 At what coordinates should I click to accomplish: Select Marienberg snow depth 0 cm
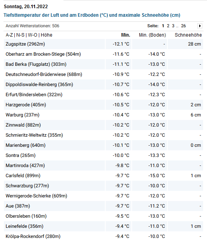196,145
